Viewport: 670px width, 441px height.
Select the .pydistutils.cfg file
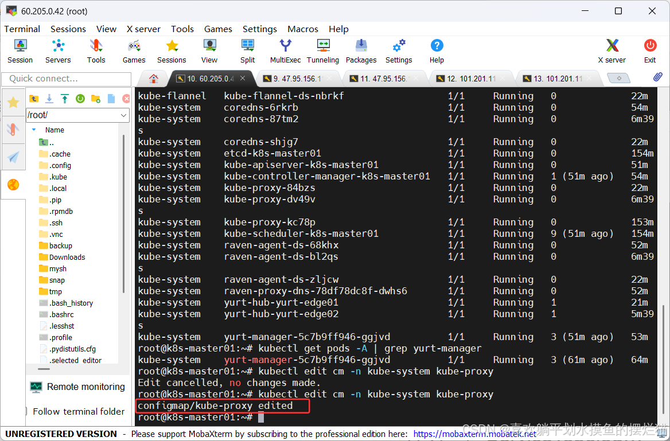pos(73,349)
